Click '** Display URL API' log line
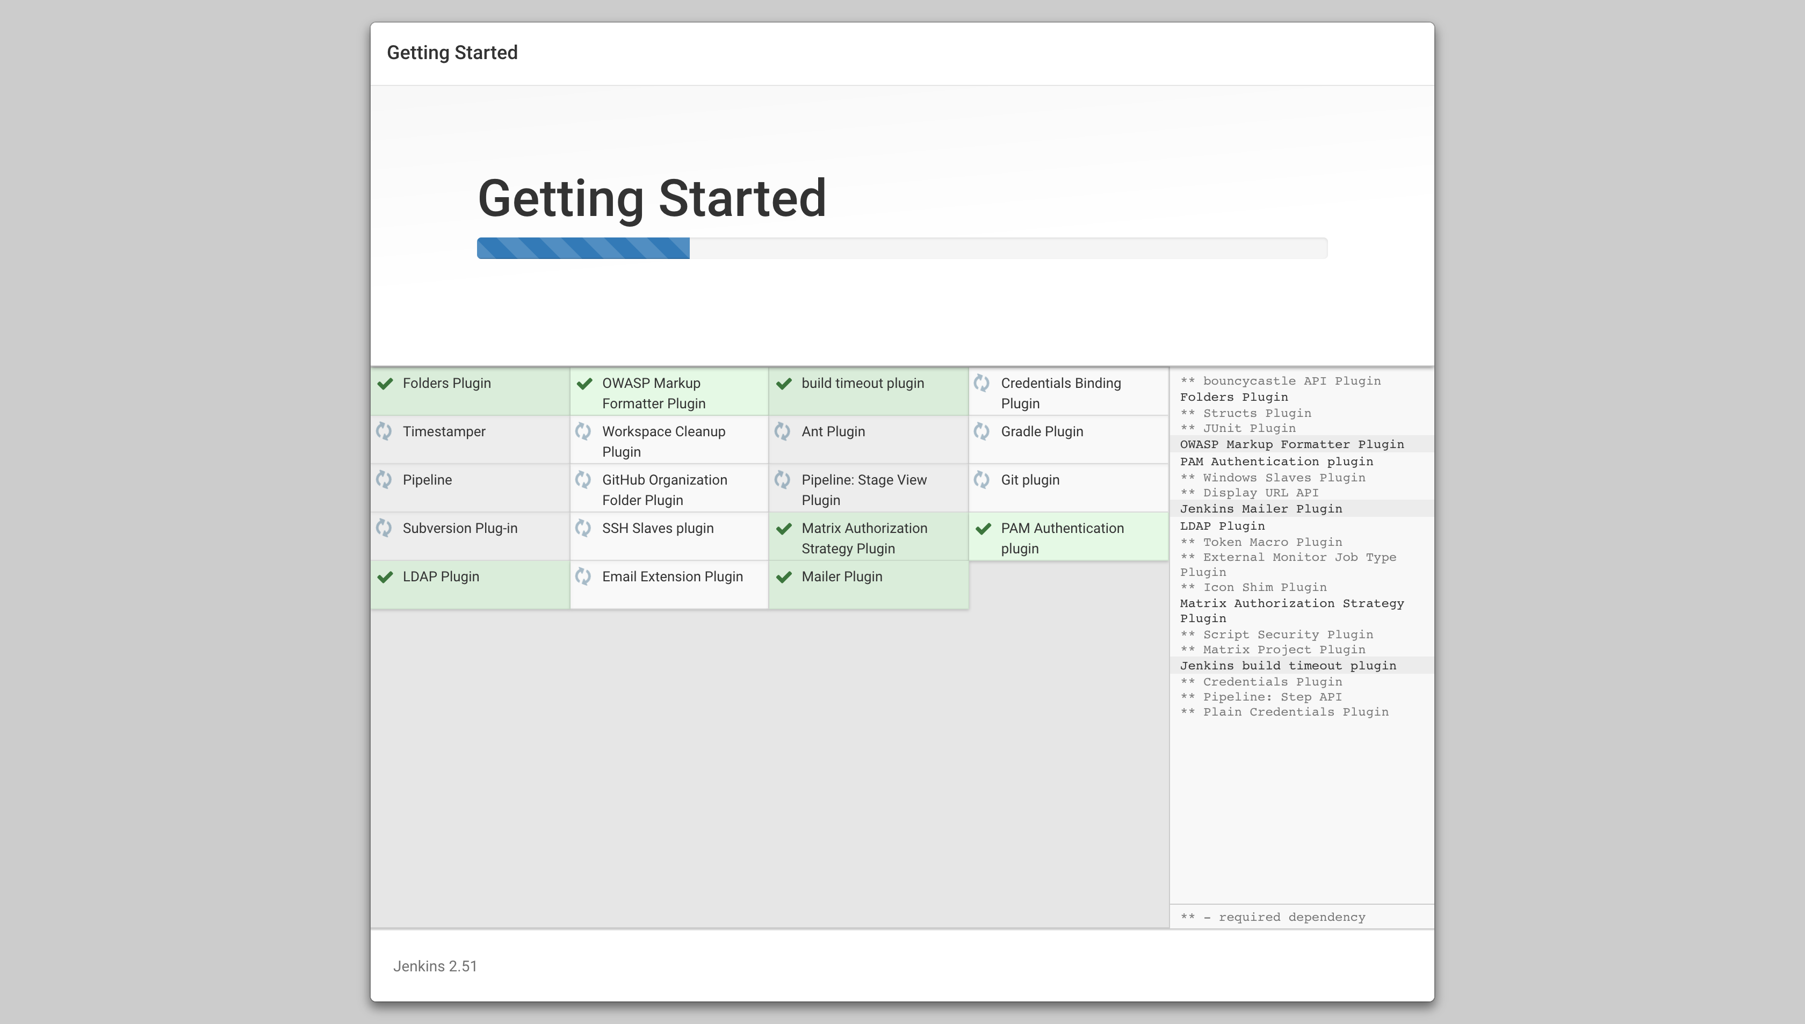1805x1024 pixels. coord(1249,493)
